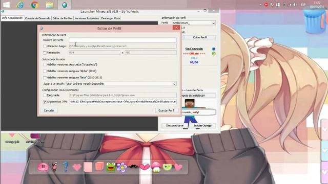The height and width of the screenshot is (184, 328).
Task: Open the Perfil dropdown in launcher
Action: tap(194, 23)
